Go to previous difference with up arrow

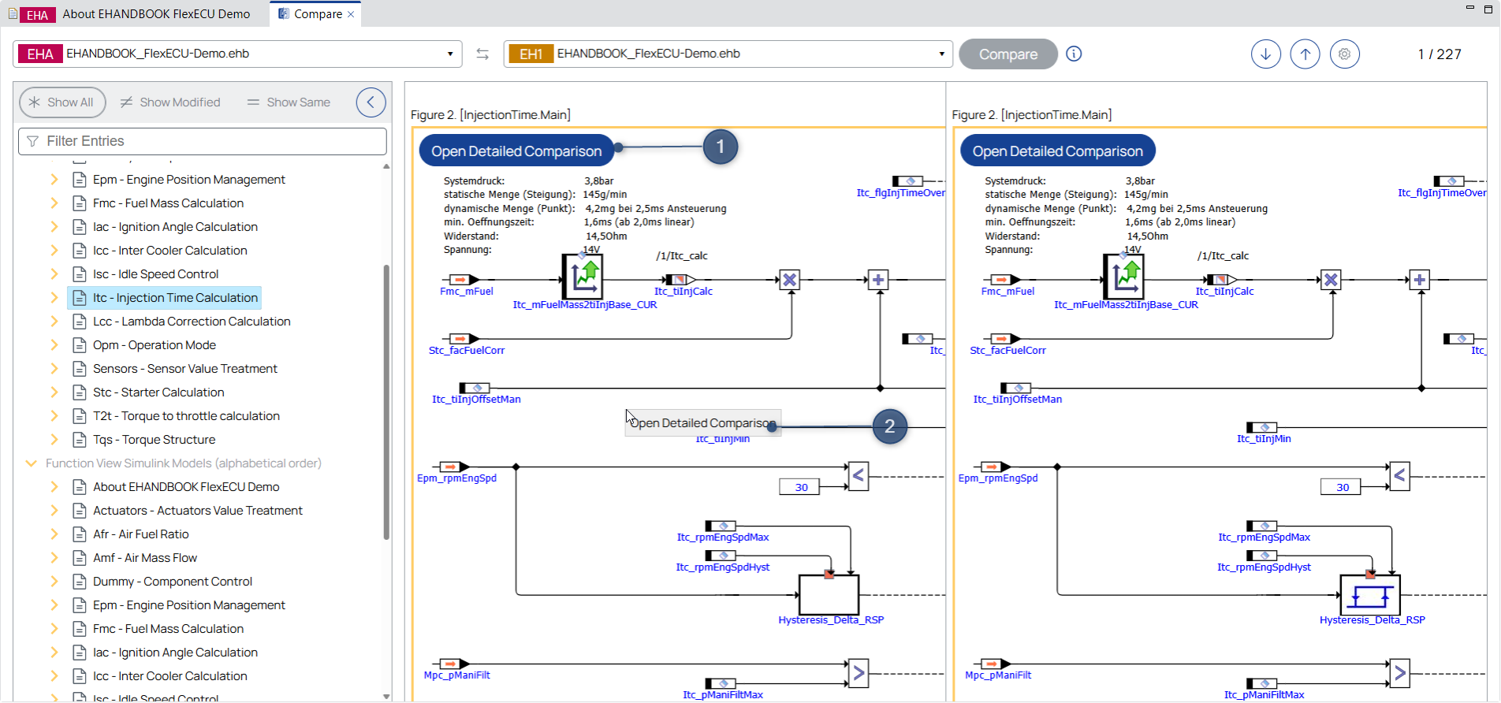tap(1305, 54)
